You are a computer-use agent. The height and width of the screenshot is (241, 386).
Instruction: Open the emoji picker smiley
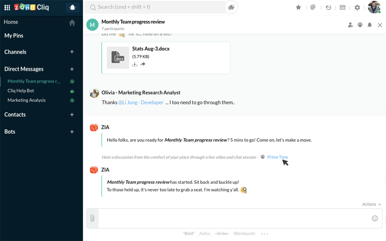[x=375, y=218]
